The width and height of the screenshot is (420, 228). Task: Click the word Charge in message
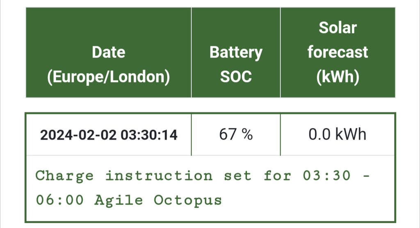click(x=64, y=176)
